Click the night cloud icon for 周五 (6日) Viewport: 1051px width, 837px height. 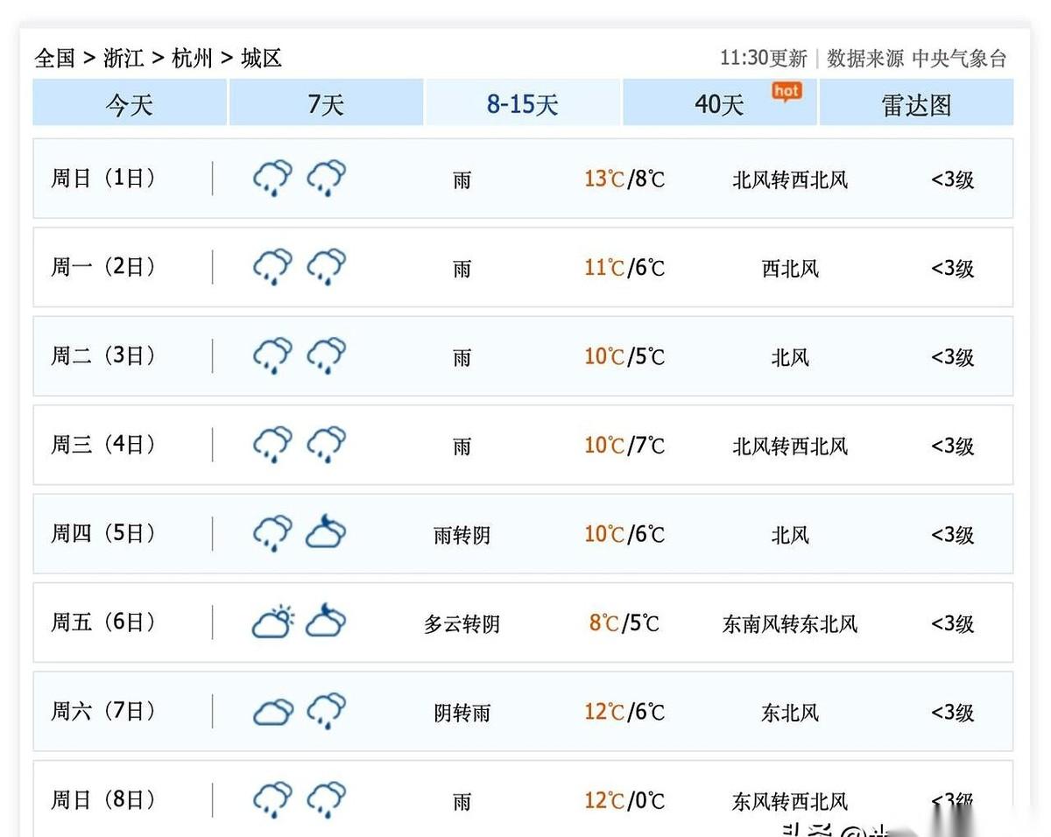click(326, 622)
